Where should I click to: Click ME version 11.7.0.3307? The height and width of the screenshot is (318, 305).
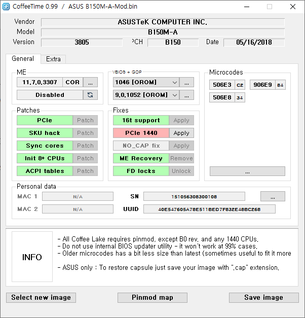pos(40,82)
